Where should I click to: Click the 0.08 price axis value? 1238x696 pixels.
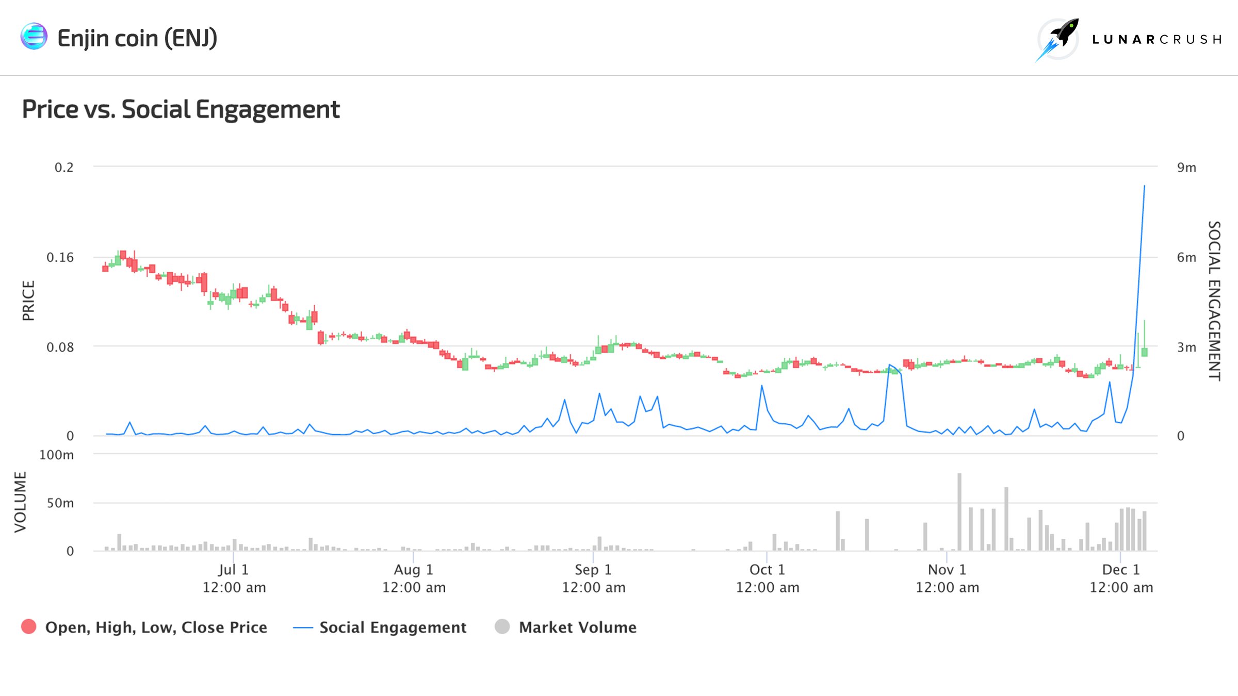point(60,347)
